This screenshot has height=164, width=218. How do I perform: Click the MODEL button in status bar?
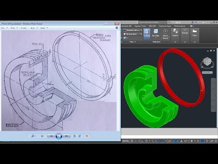[126, 141]
